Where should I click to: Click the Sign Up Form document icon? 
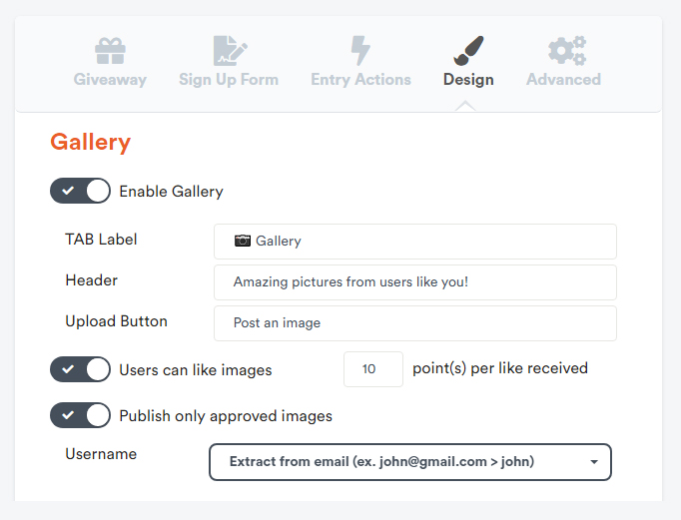tap(231, 51)
